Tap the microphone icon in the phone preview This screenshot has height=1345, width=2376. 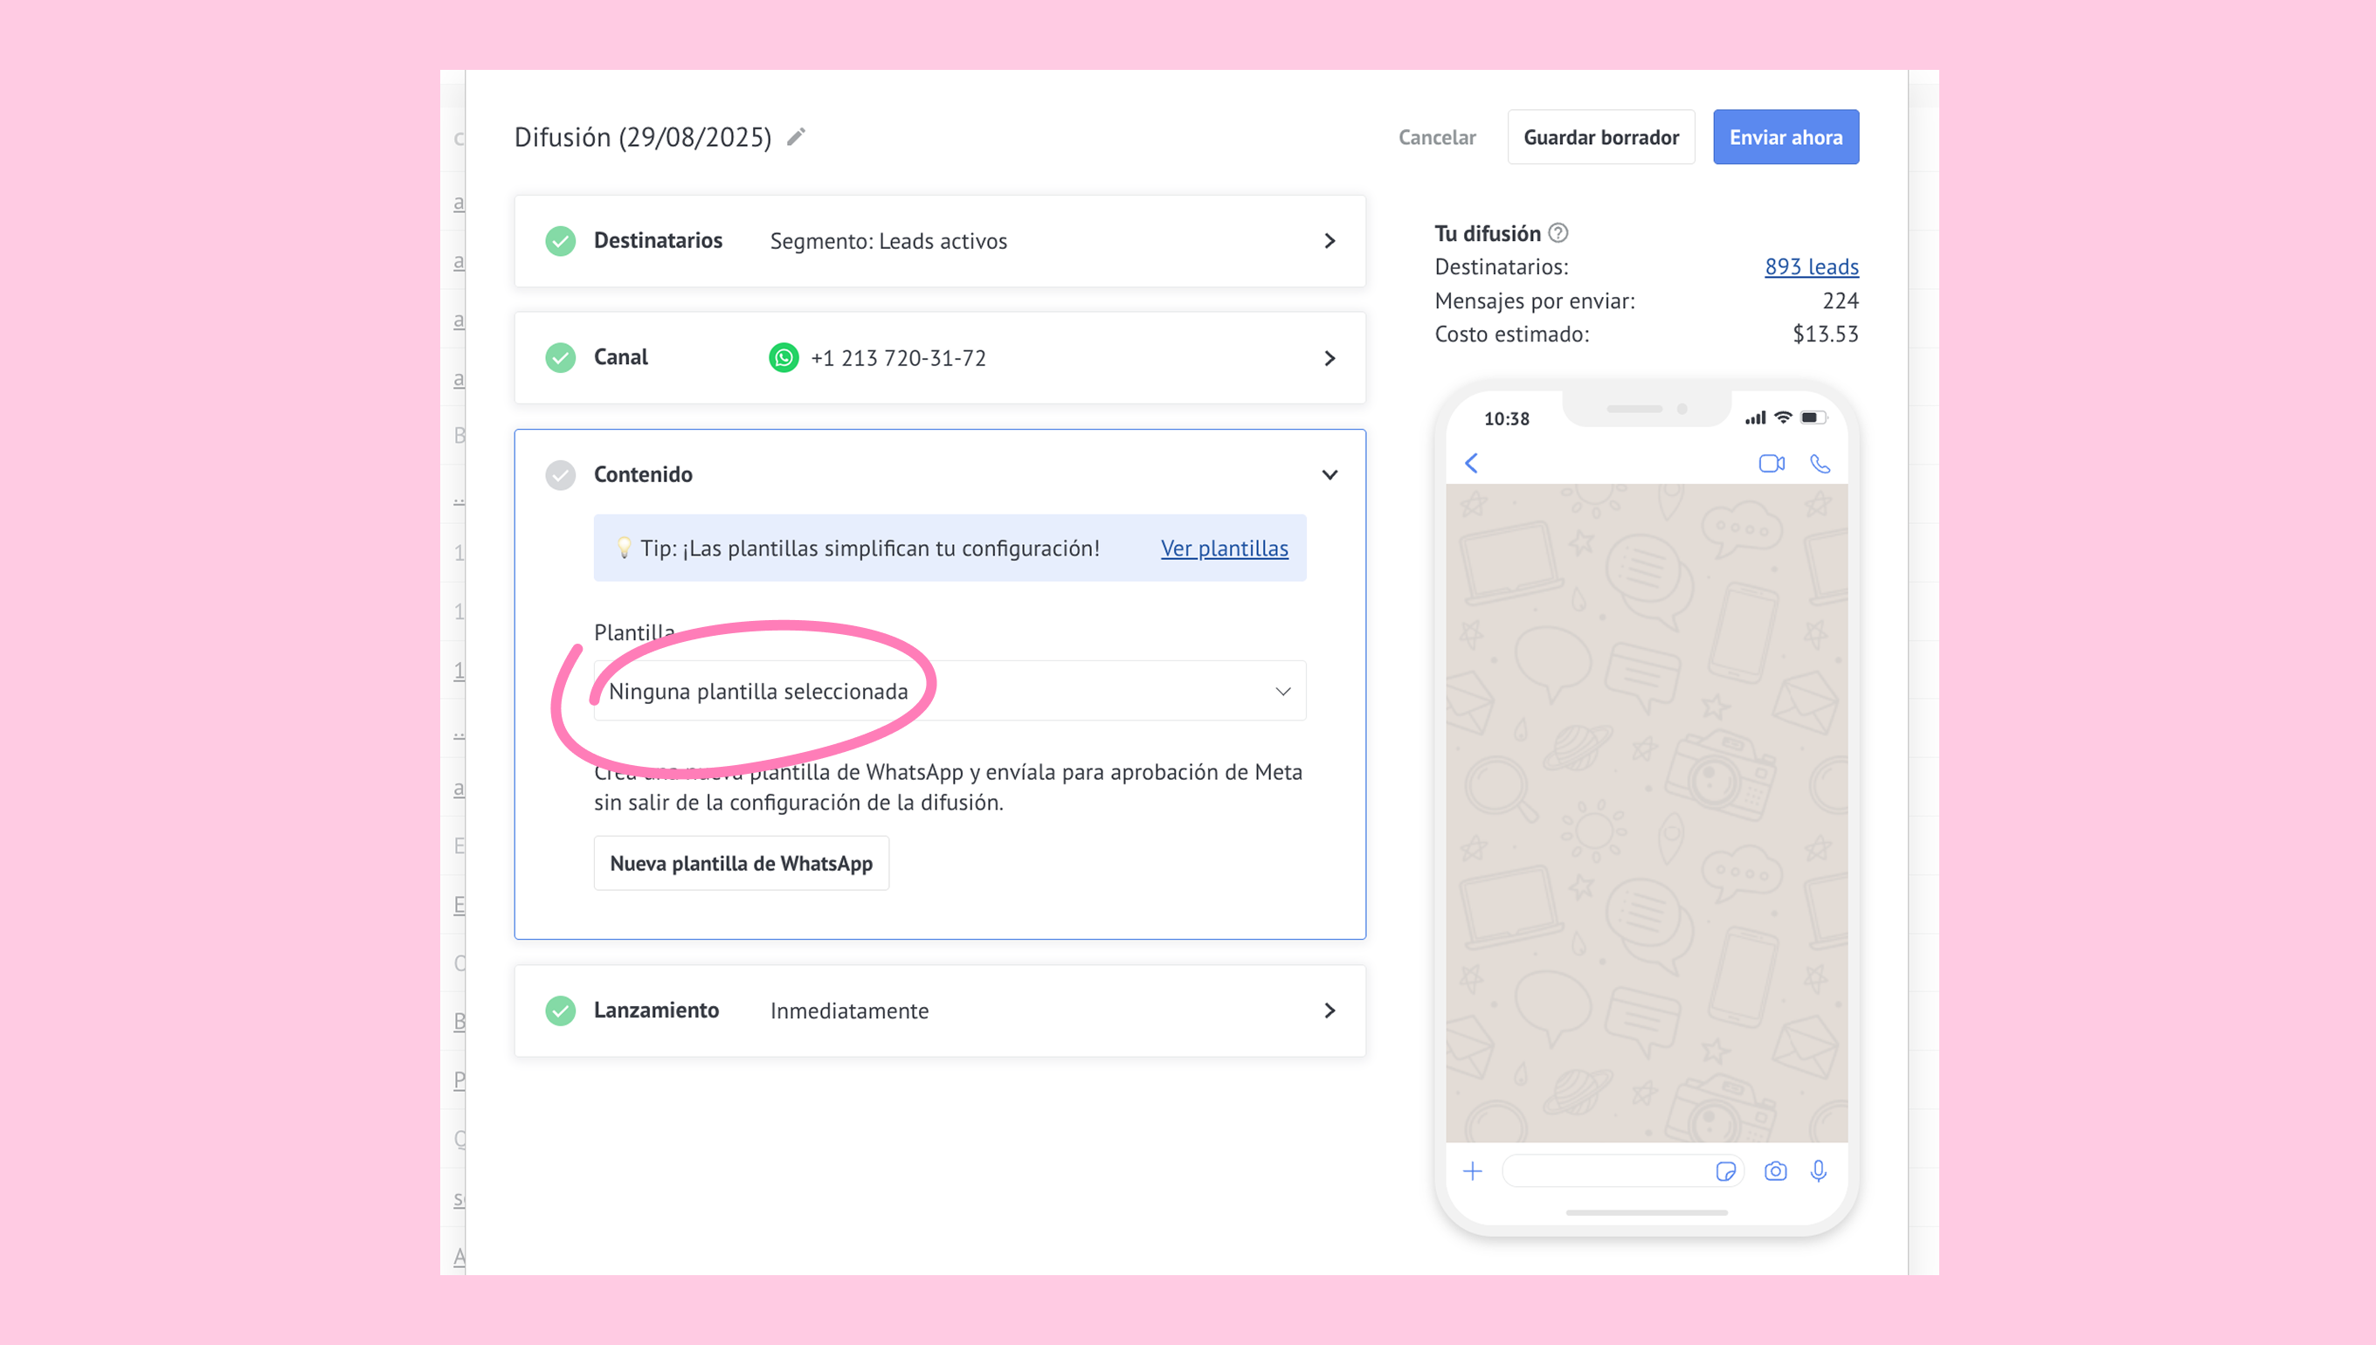(x=1818, y=1171)
